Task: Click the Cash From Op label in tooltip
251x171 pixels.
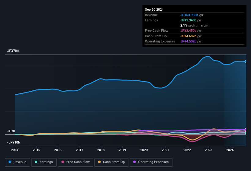Action: (x=156, y=36)
